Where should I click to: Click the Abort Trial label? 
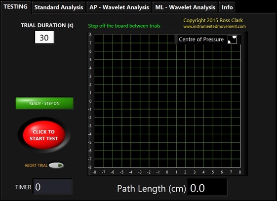(x=36, y=165)
